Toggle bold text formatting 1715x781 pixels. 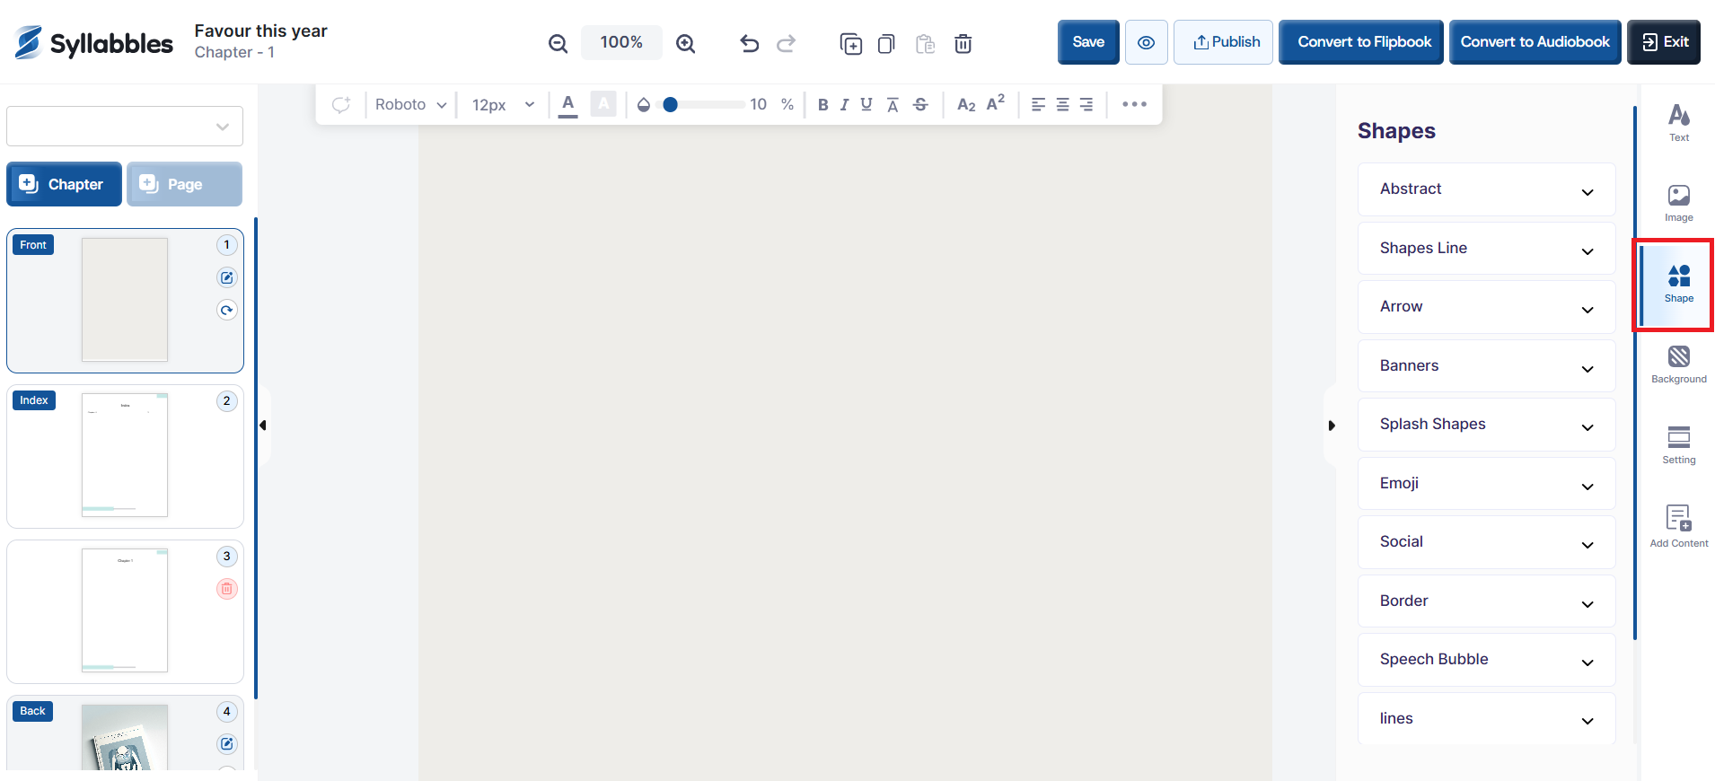[x=822, y=105]
